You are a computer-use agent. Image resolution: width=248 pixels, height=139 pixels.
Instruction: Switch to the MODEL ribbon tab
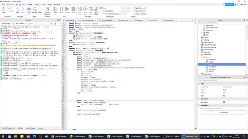[x=37, y=4]
